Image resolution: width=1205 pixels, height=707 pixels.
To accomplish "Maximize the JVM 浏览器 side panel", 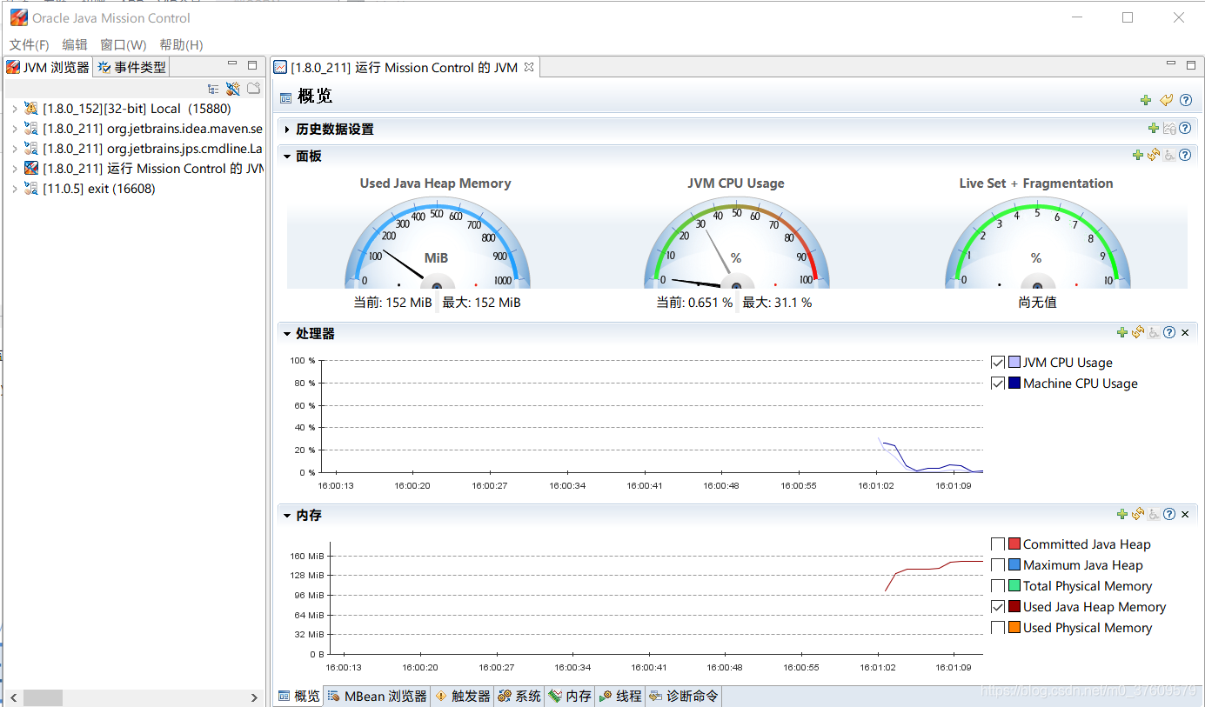I will [252, 64].
